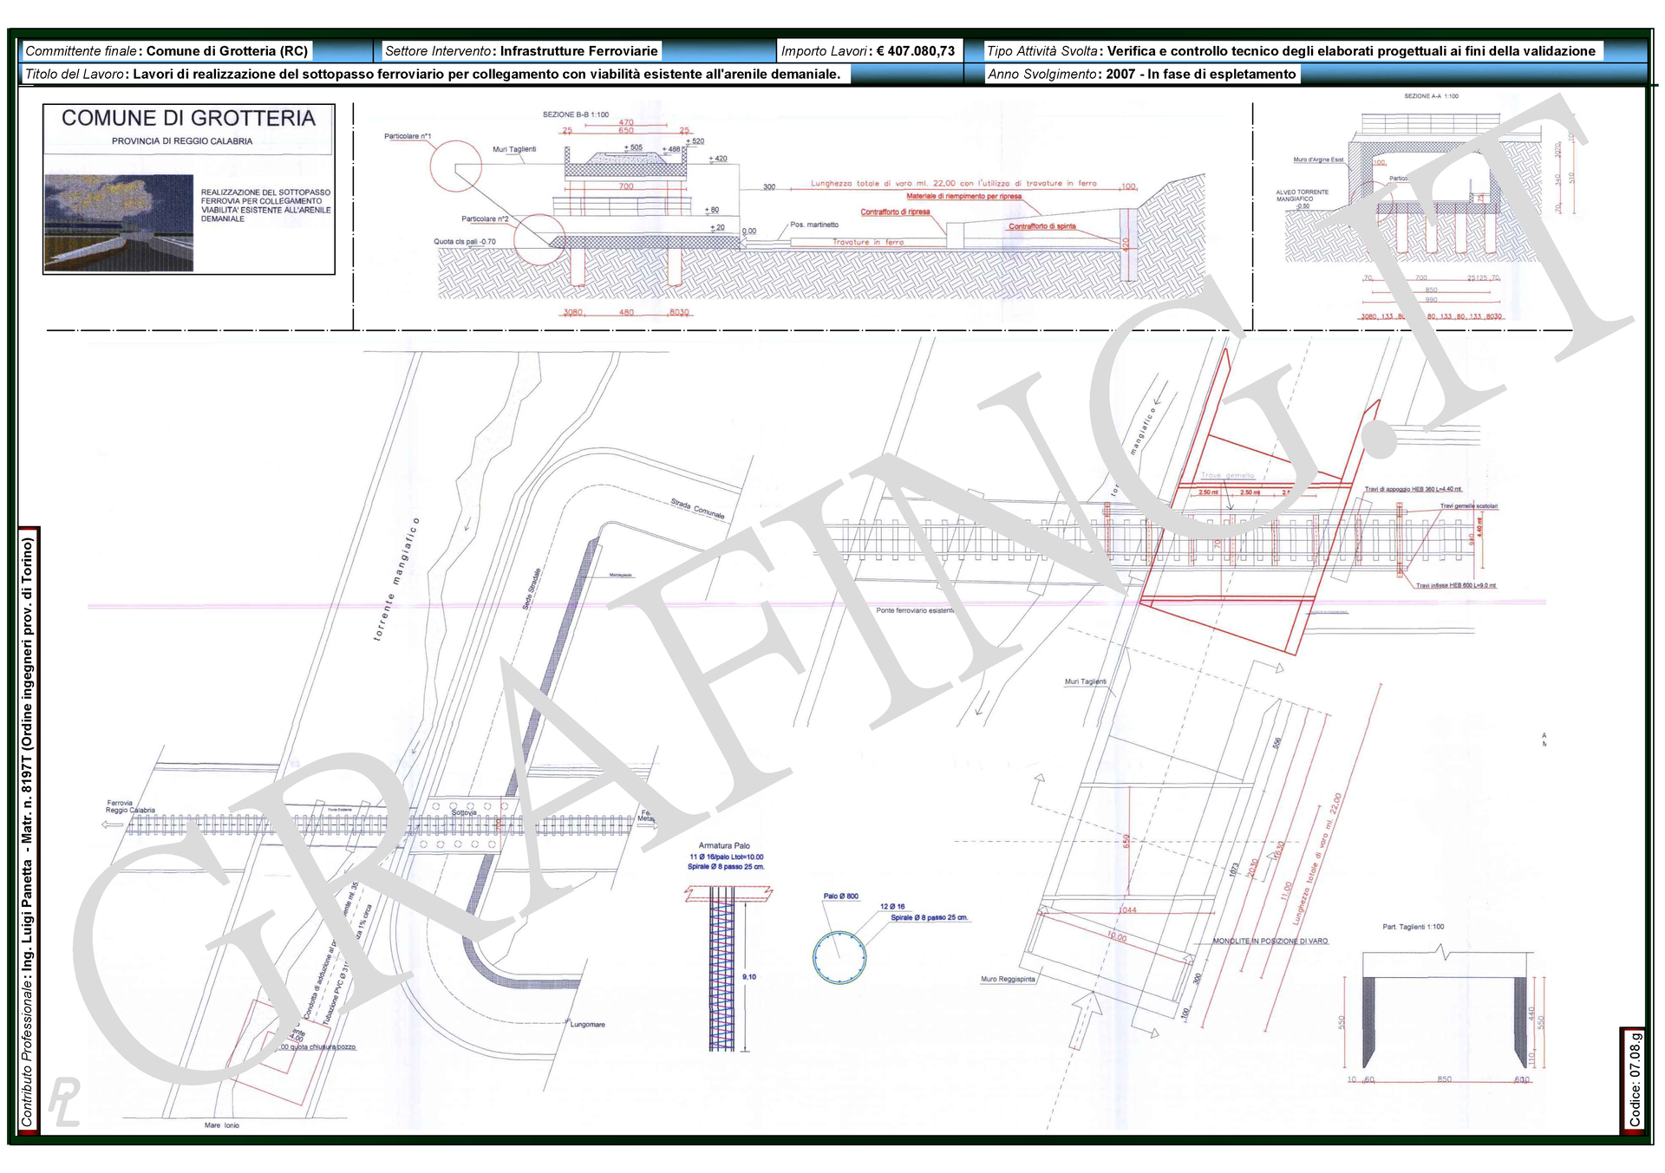Select the Committente finale header field
The image size is (1665, 1173).
166,51
